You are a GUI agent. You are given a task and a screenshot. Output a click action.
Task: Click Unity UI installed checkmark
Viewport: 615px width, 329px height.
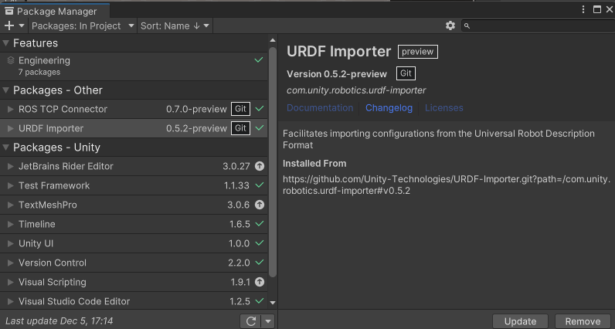click(x=260, y=243)
